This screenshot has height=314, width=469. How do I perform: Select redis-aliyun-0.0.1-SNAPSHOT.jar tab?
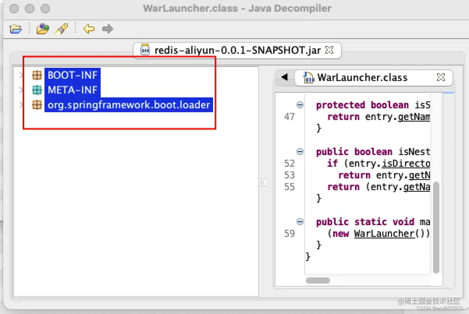tap(237, 50)
